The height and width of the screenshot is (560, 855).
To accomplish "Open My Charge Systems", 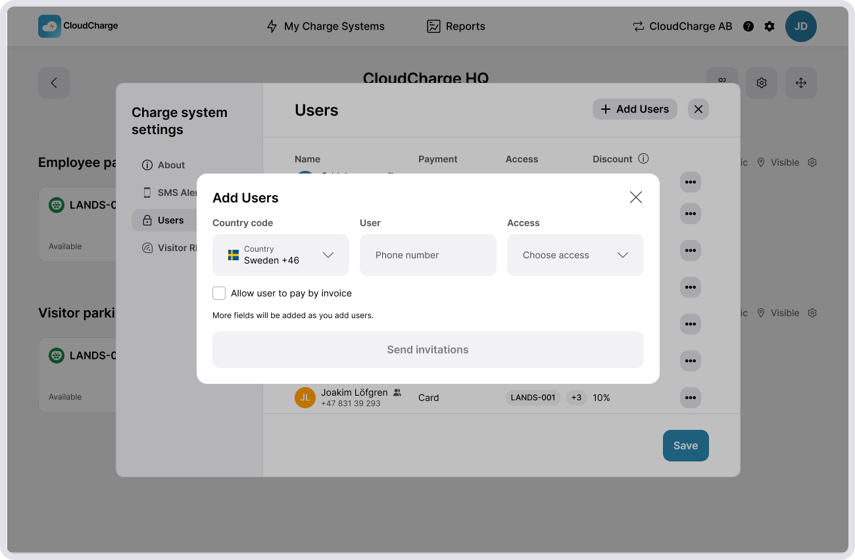I will point(325,26).
